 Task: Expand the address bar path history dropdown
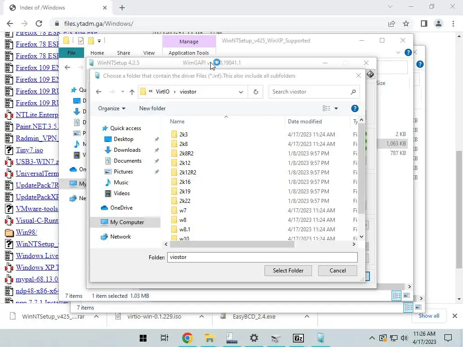[x=241, y=92]
